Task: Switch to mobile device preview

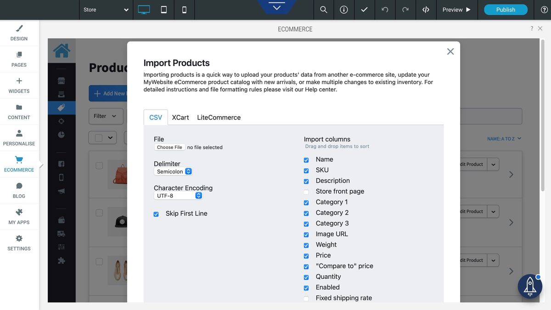Action: tap(184, 10)
